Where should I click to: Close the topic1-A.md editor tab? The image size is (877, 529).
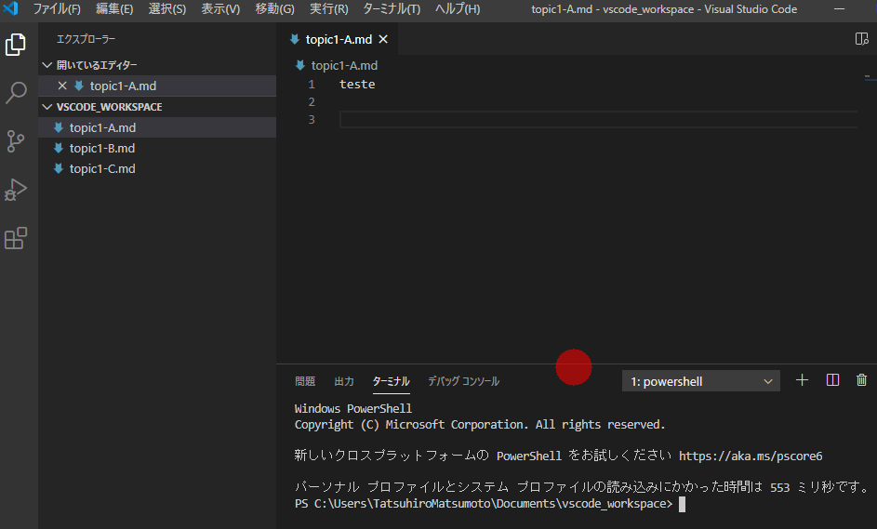(383, 39)
